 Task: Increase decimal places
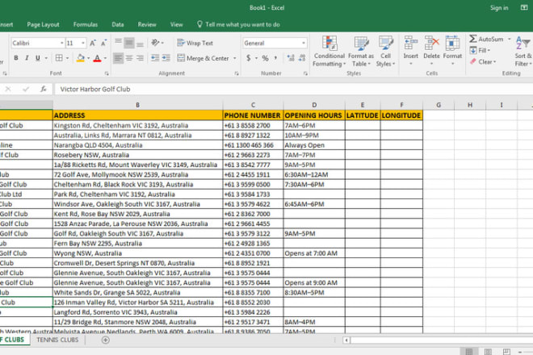[291, 58]
